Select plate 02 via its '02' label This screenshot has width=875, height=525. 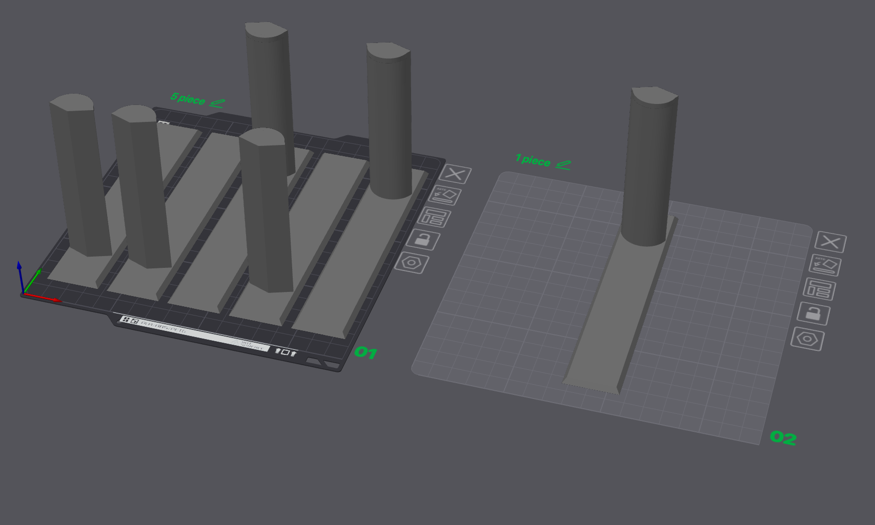click(x=783, y=437)
